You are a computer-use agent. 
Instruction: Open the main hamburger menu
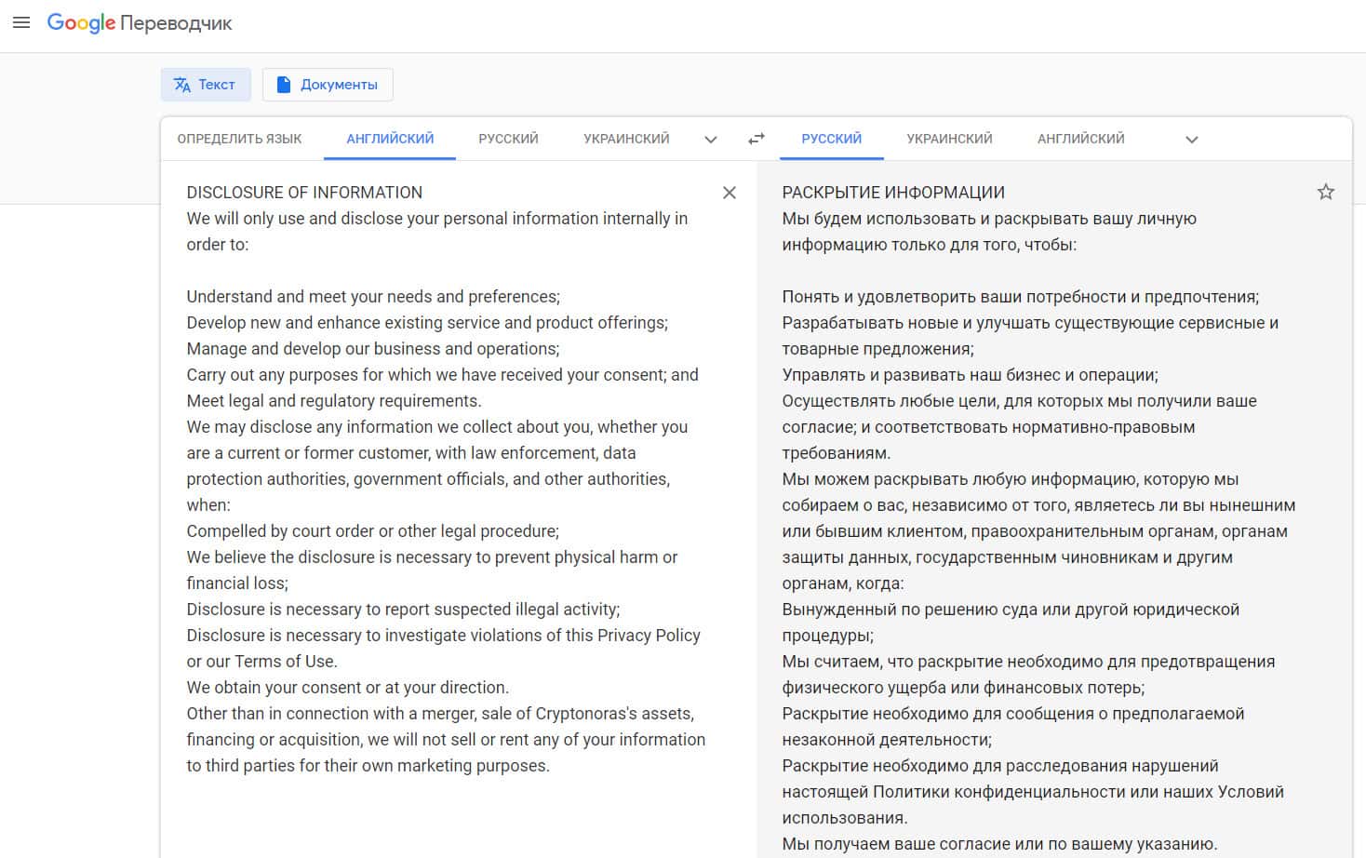[x=21, y=22]
